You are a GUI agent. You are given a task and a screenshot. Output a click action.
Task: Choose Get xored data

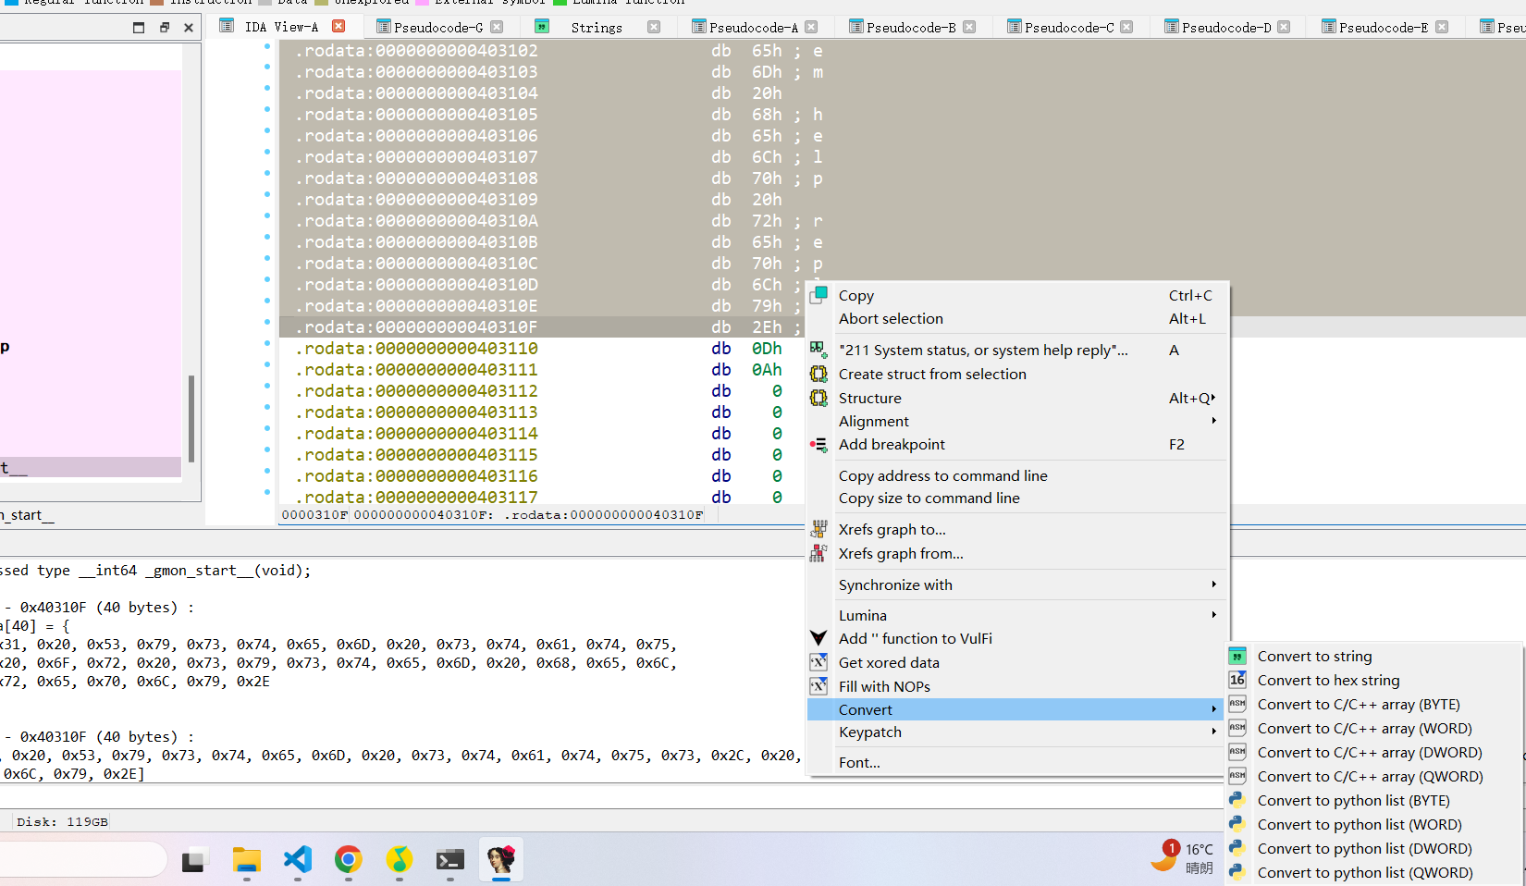point(1017,662)
